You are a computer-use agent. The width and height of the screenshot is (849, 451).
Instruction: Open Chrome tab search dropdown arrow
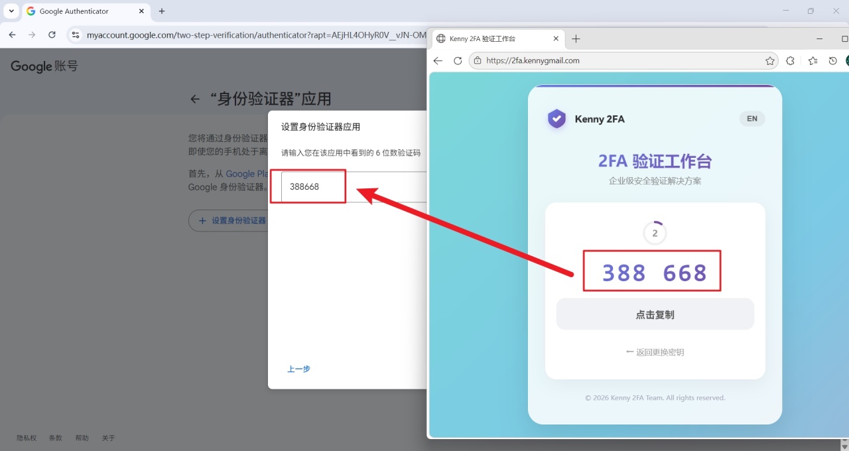click(x=11, y=11)
